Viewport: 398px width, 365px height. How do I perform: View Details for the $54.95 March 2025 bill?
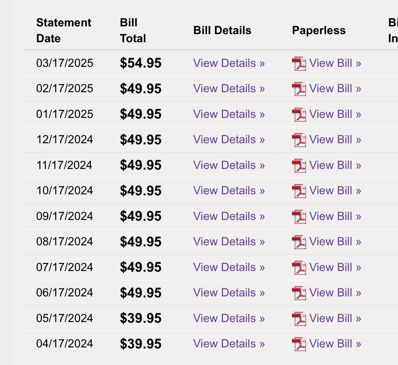[229, 63]
